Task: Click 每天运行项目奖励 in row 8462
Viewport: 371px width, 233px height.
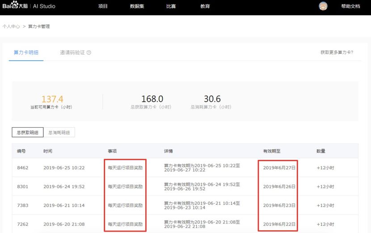Action: coord(126,168)
